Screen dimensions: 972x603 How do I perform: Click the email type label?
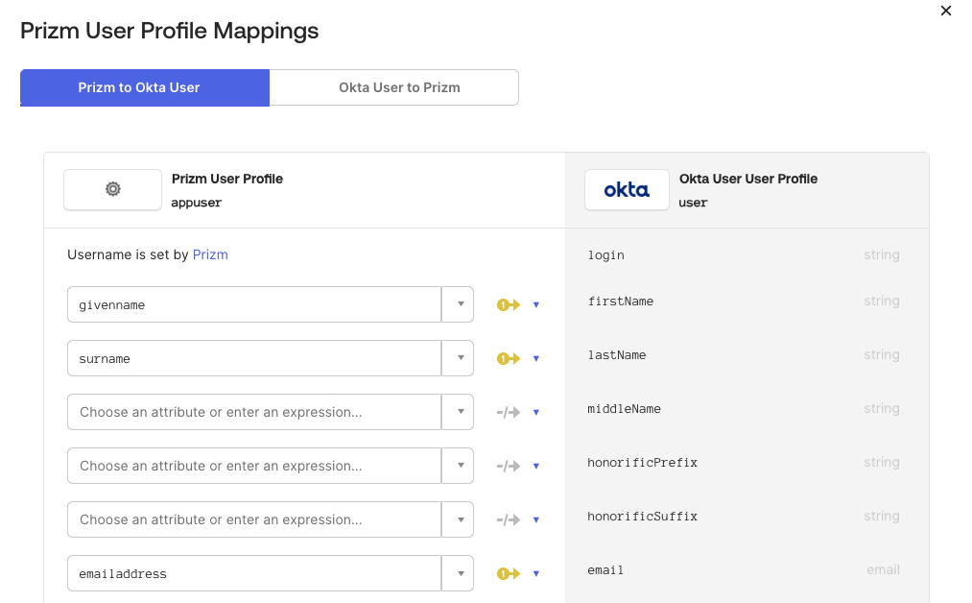click(x=883, y=570)
